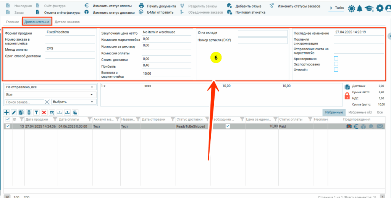Uncheck the row checkbox for order 13
This screenshot has height=198, width=391.
pos(8,126)
